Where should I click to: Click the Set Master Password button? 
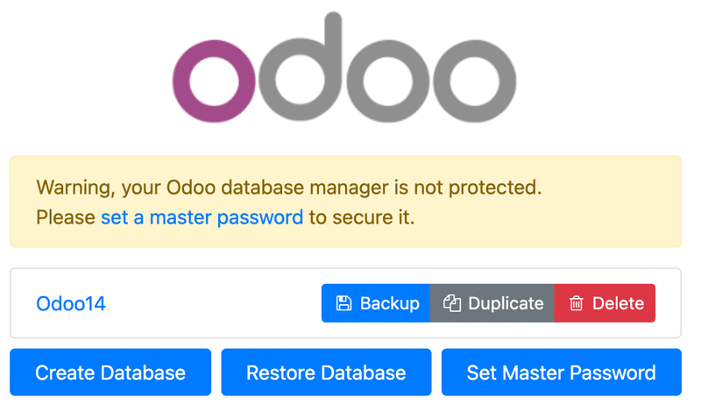[562, 373]
